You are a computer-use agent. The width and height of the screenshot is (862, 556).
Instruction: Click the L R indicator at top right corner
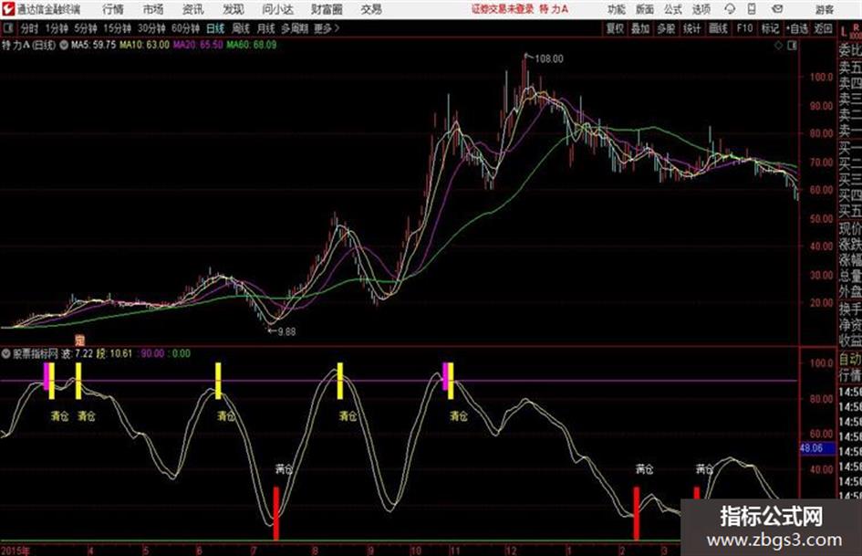[850, 30]
